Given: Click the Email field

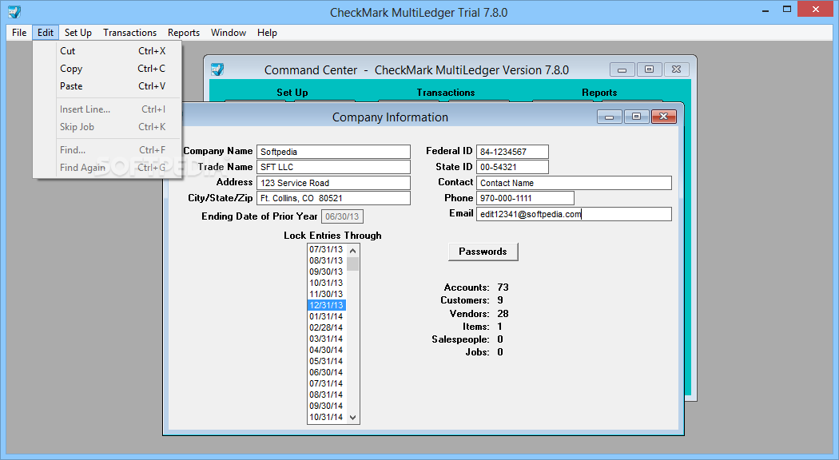Looking at the screenshot, I should click(x=574, y=214).
